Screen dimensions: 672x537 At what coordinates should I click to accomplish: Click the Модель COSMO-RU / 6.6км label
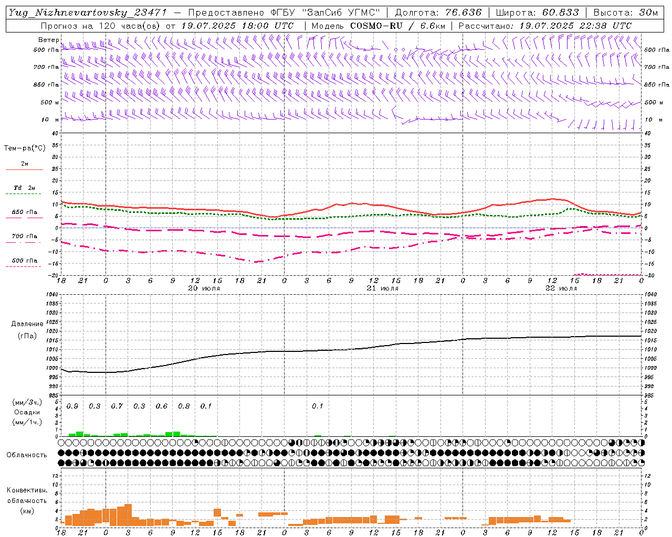pos(378,26)
